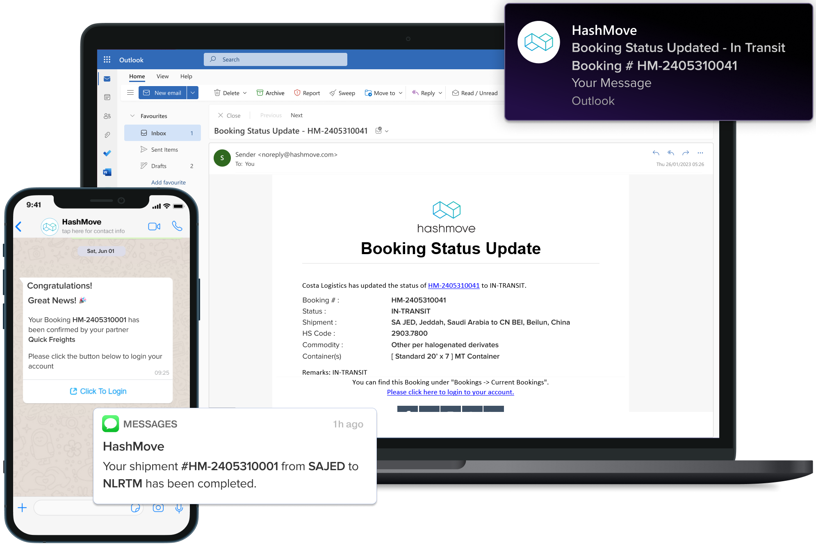The image size is (816, 548).
Task: Open the New email dropdown arrow
Action: click(x=193, y=93)
